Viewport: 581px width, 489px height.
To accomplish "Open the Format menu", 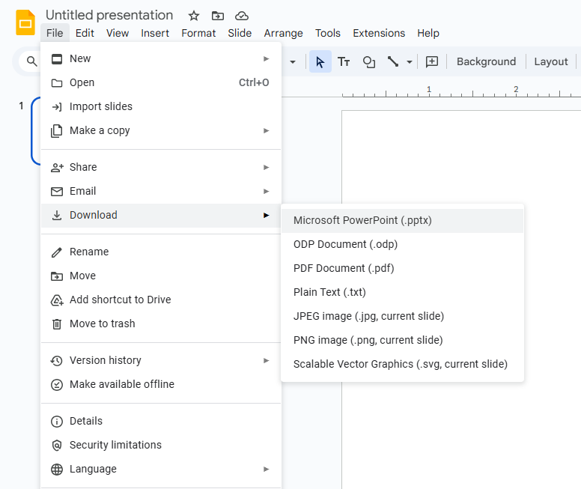I will click(198, 33).
